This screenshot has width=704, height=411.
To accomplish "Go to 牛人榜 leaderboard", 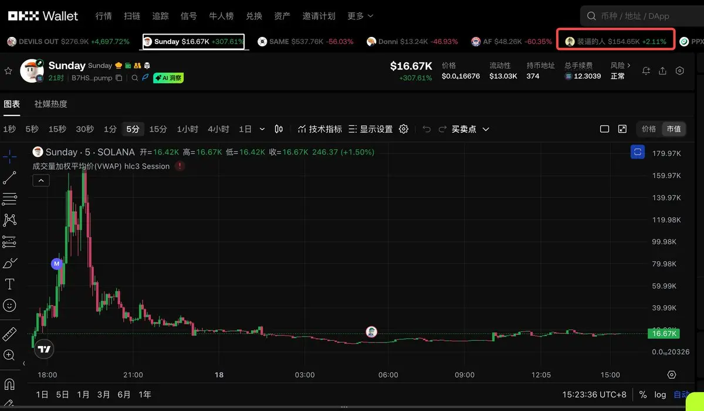I will pyautogui.click(x=221, y=16).
